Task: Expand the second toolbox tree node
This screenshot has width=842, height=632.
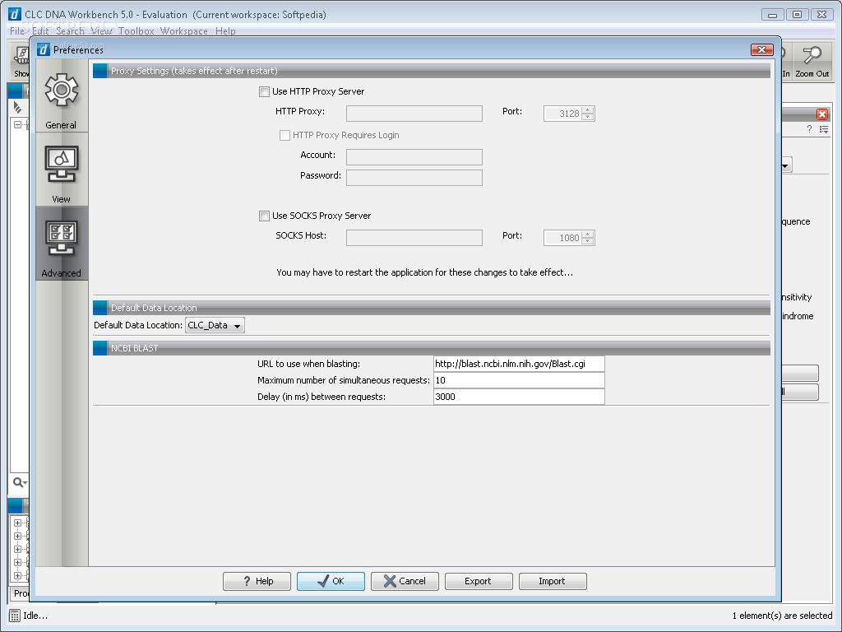Action: click(x=18, y=536)
